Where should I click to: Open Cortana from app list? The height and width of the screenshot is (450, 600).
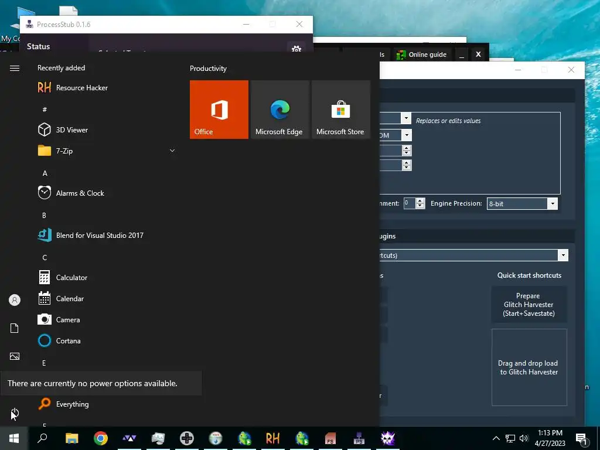coord(107,340)
